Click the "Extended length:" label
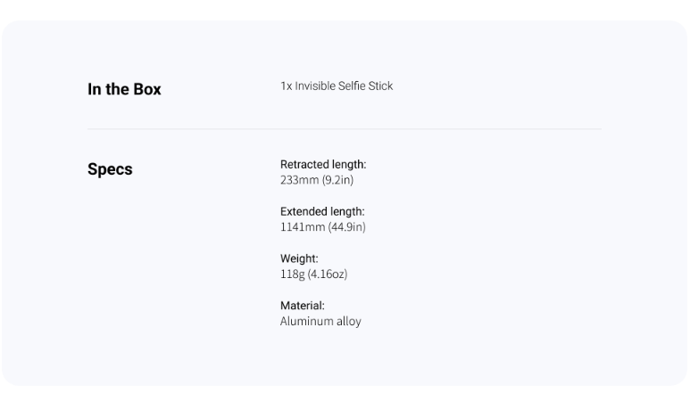Viewport: 690px width, 393px height. [322, 211]
